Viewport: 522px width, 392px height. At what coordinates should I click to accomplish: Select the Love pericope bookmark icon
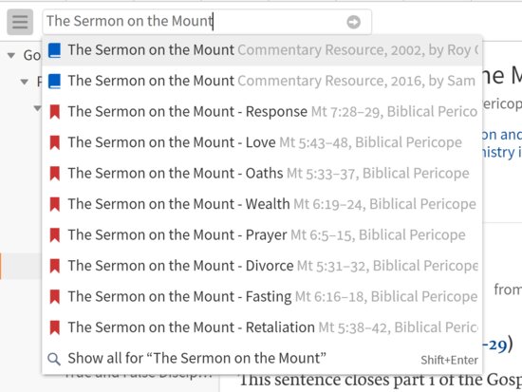pos(55,142)
